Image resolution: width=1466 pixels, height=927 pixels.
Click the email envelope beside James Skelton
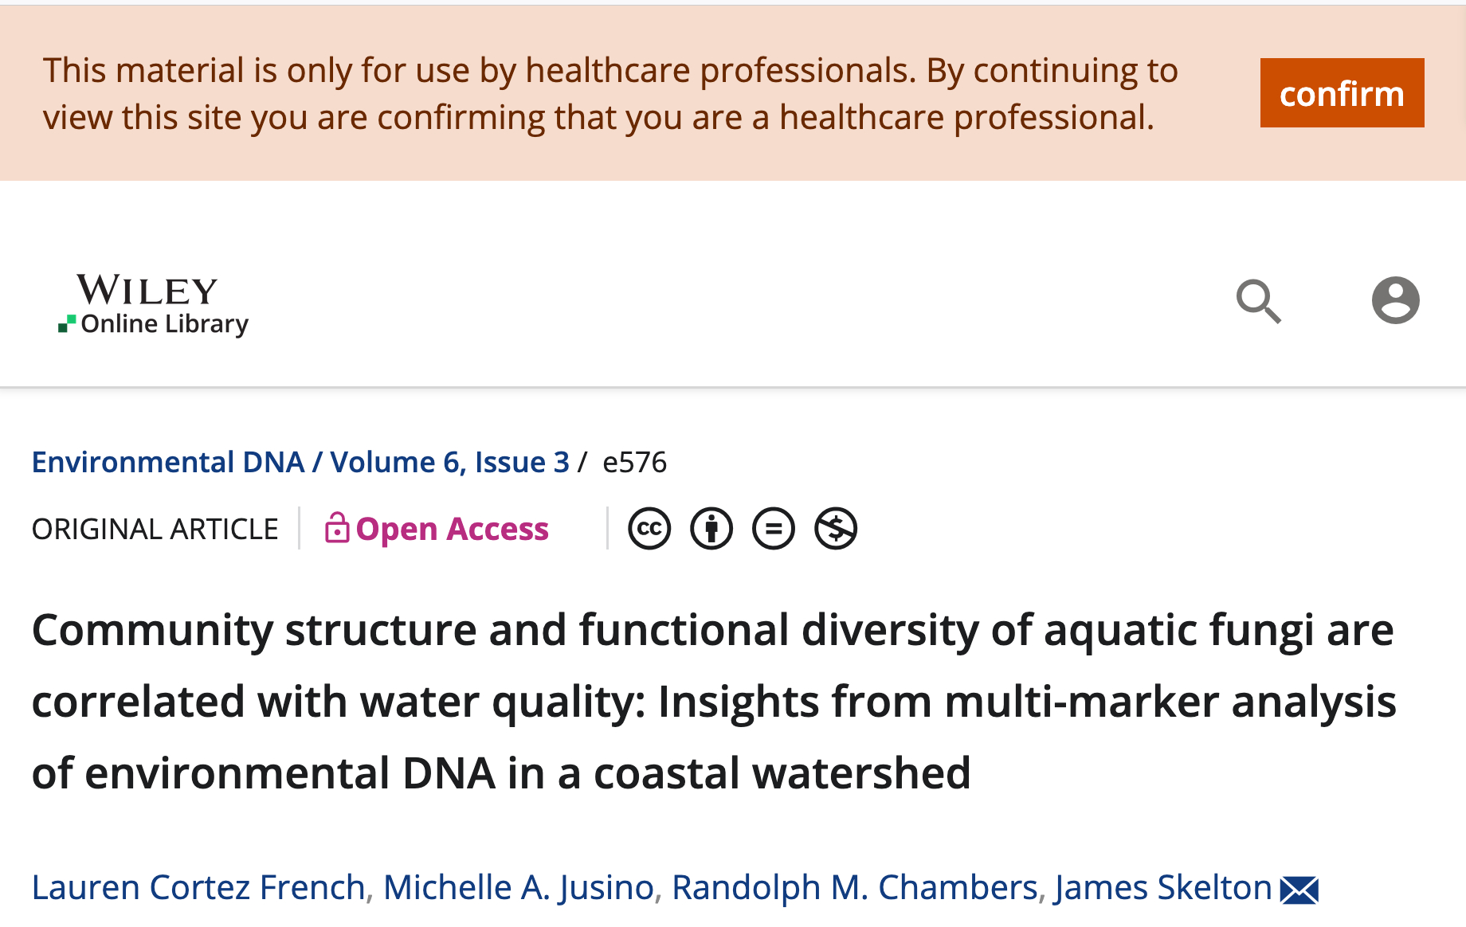(x=1299, y=890)
